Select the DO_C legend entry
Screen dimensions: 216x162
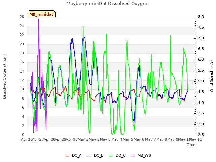(117, 156)
